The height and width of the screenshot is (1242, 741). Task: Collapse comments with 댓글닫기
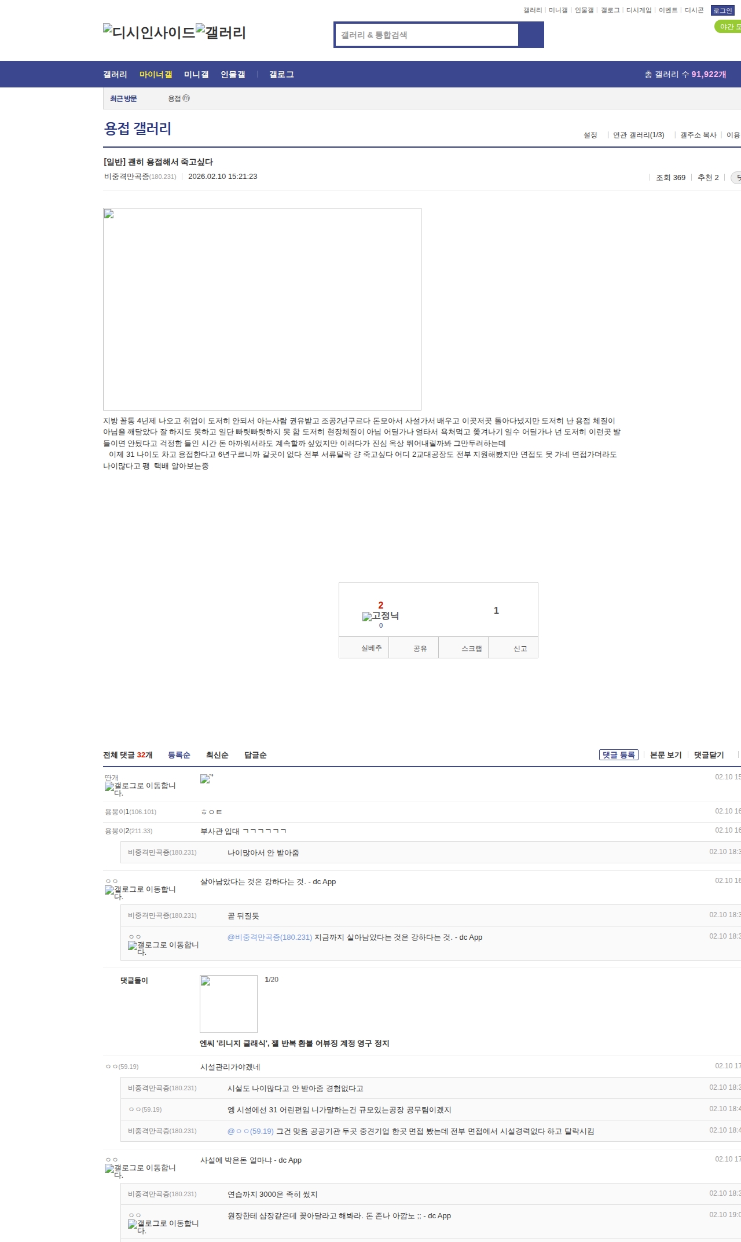point(709,755)
